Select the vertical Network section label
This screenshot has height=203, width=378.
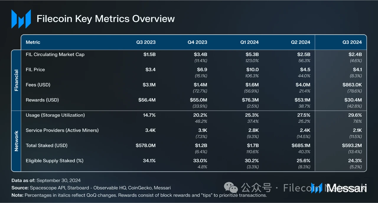[x=16, y=141]
